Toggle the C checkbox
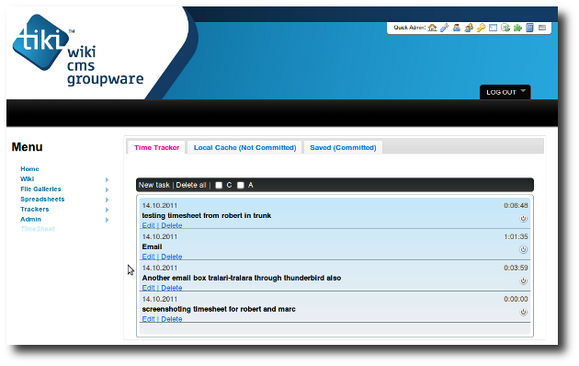The width and height of the screenshot is (579, 366). click(219, 185)
